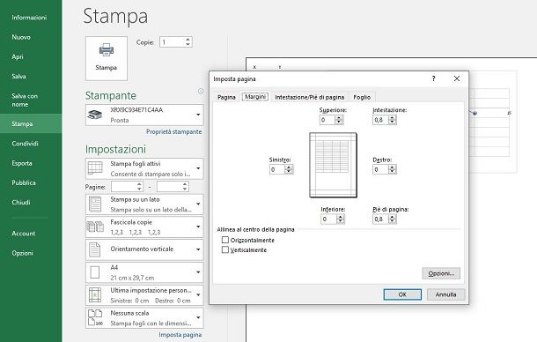The height and width of the screenshot is (342, 537).
Task: Click the Copie number field
Action: (x=173, y=42)
